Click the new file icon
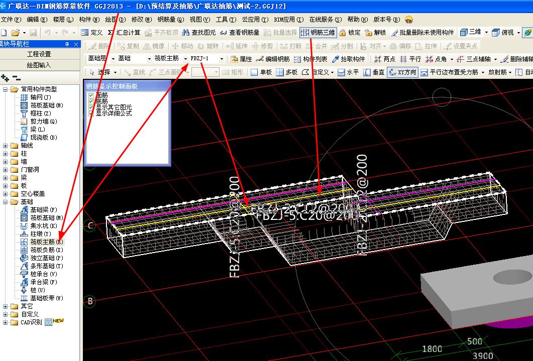The width and height of the screenshot is (533, 361). click(4, 33)
